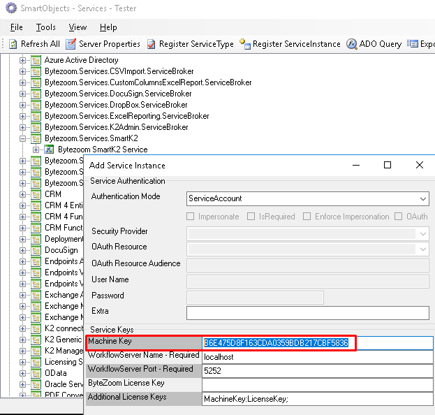Open the Security Provider dropdown
Image resolution: width=435 pixels, height=415 pixels.
point(308,234)
